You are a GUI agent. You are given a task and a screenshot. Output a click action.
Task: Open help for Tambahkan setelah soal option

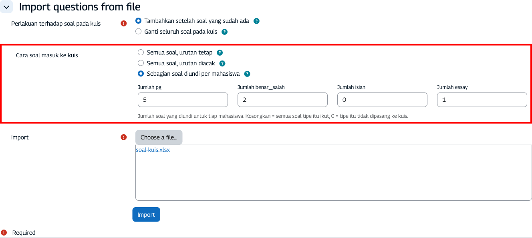[x=256, y=21]
